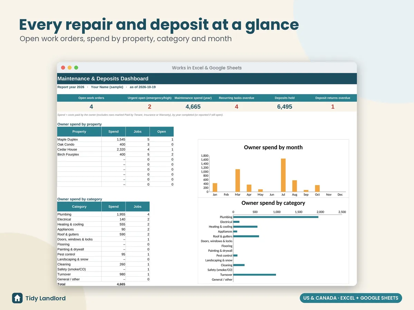
Task: Click the Spend header in property table
Action: (114, 132)
